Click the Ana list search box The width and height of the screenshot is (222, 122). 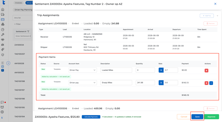click(x=23, y=18)
